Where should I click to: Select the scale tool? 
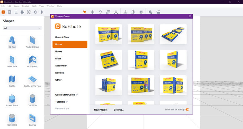108,12
